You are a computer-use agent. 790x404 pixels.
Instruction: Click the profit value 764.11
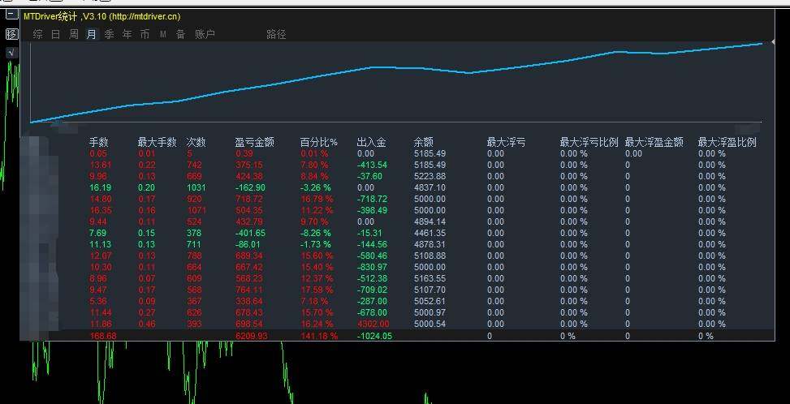coord(249,290)
